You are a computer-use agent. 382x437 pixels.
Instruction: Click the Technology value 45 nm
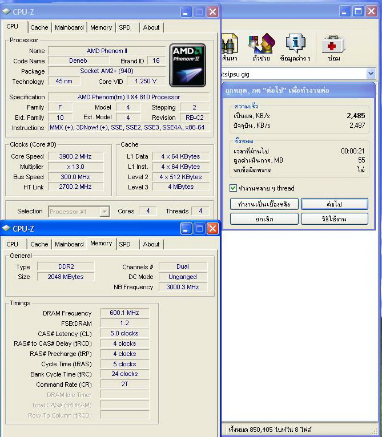click(64, 81)
